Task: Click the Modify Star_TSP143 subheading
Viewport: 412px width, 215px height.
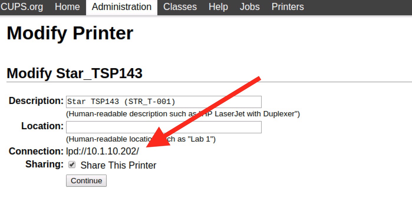Action: tap(75, 73)
